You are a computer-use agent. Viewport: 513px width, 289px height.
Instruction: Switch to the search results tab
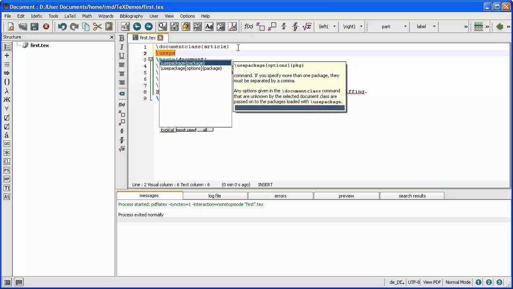[x=412, y=196]
